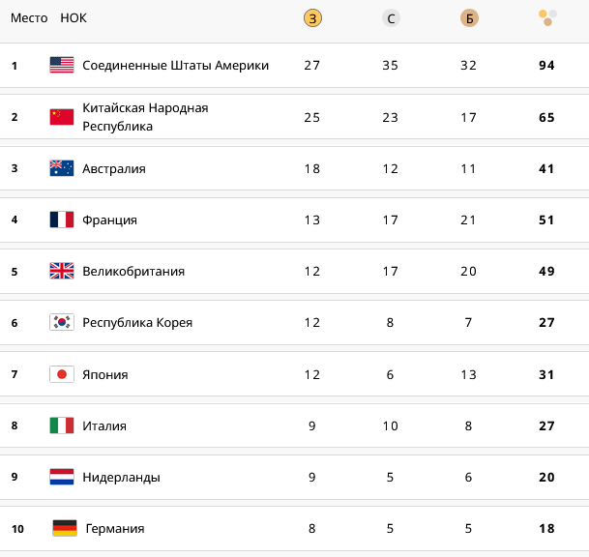Screen dimensions: 589x557
Task: Click the South Korea flag icon
Action: (x=62, y=322)
